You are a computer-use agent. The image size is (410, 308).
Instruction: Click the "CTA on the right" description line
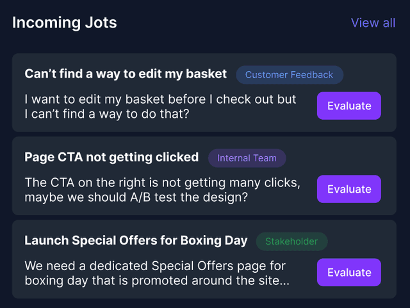(x=162, y=182)
